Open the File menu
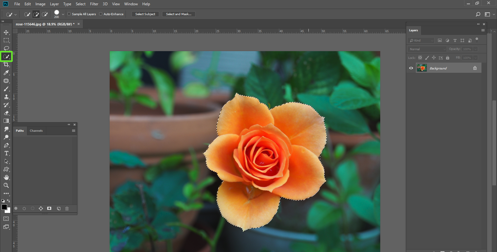The height and width of the screenshot is (252, 497). coord(17,4)
